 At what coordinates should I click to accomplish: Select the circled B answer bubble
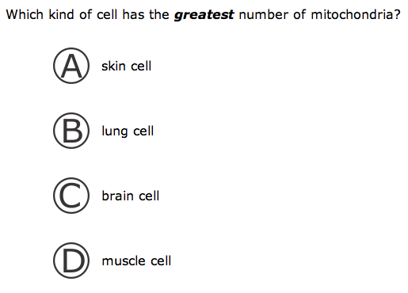71,131
